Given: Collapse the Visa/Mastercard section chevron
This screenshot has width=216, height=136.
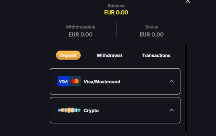Looking at the screenshot, I should tap(172, 81).
